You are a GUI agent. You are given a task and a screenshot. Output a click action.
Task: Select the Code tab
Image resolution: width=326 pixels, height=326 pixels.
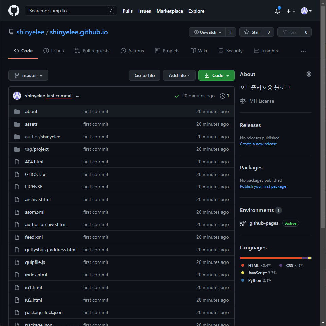click(x=23, y=51)
